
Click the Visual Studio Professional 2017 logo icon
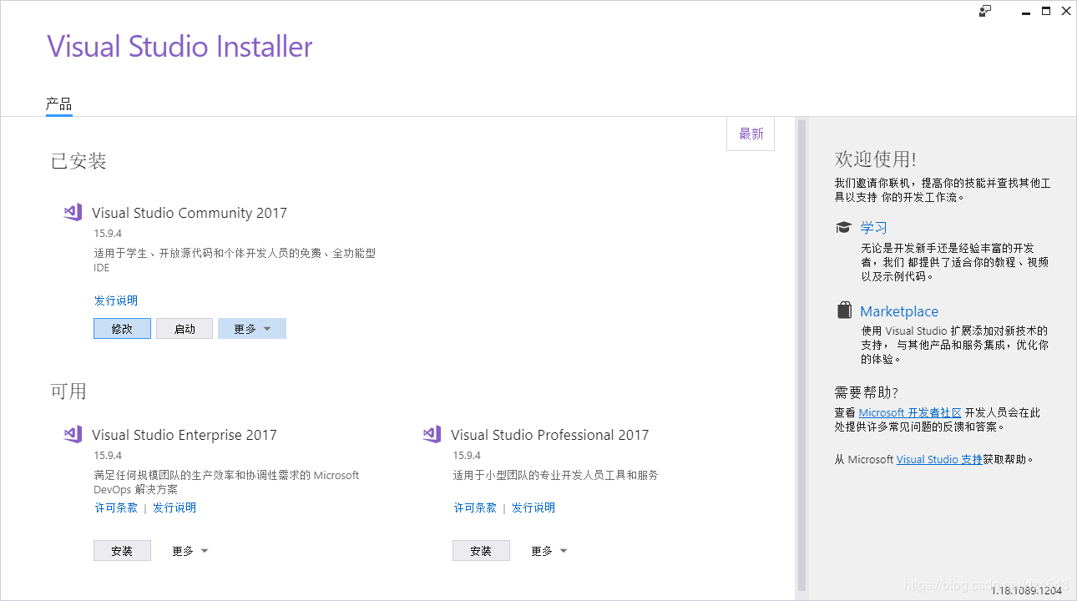click(x=432, y=434)
